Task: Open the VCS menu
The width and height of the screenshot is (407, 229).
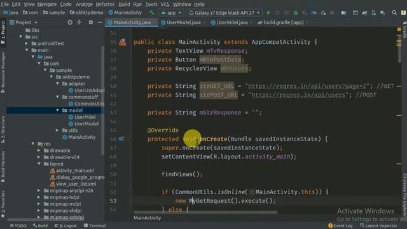Action: [165, 4]
